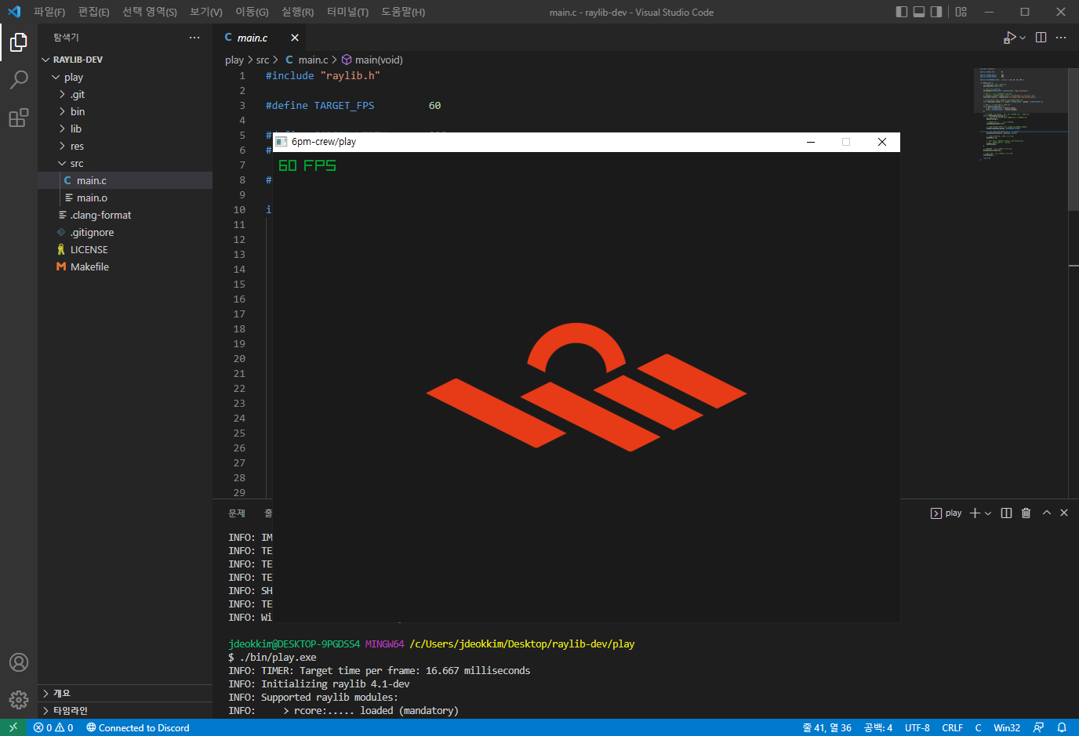Collapse the play folder
The height and width of the screenshot is (736, 1079).
(125, 77)
